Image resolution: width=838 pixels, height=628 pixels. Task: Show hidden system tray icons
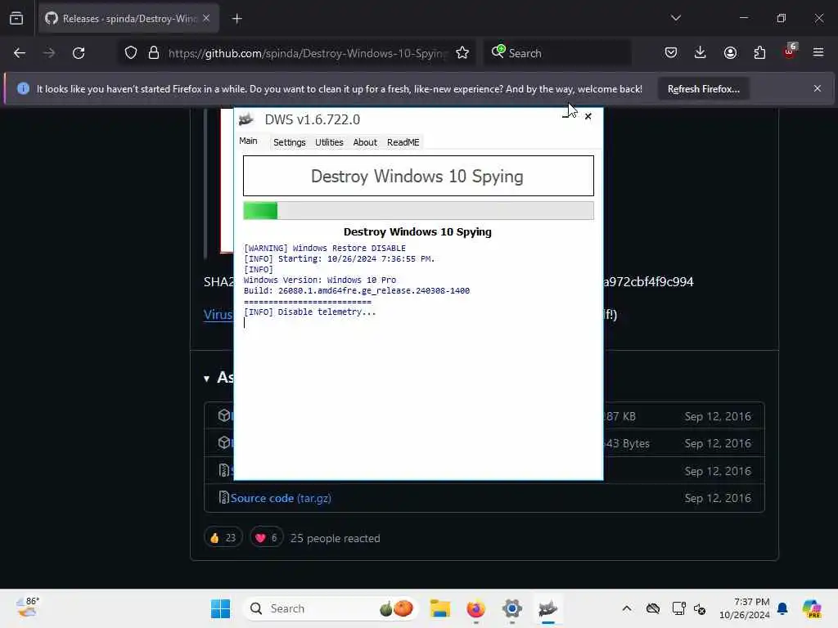627,608
